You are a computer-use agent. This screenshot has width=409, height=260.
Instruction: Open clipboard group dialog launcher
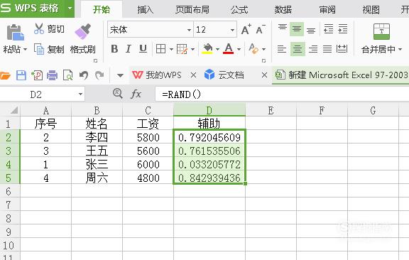pos(95,61)
